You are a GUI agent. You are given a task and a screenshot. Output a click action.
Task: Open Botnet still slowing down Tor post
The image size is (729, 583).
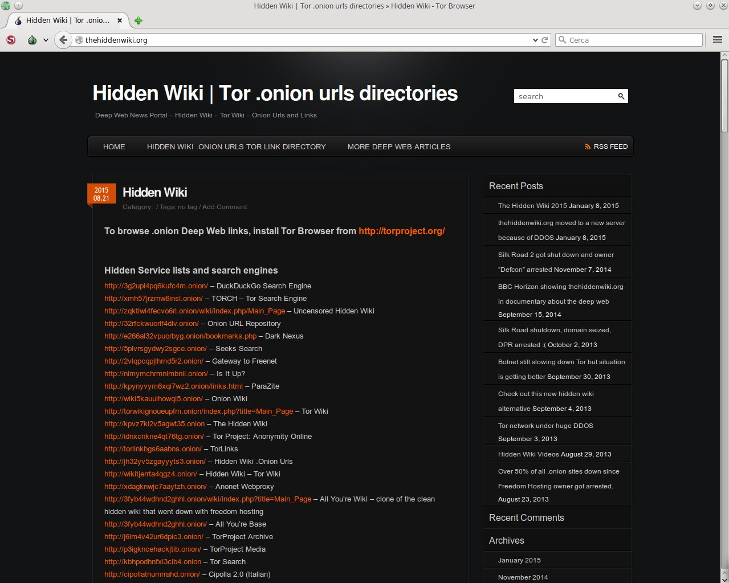point(561,369)
